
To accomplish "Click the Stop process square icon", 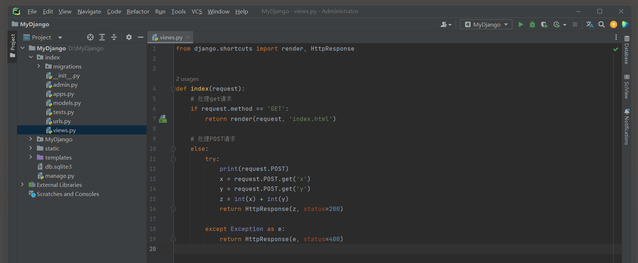I will coord(575,24).
